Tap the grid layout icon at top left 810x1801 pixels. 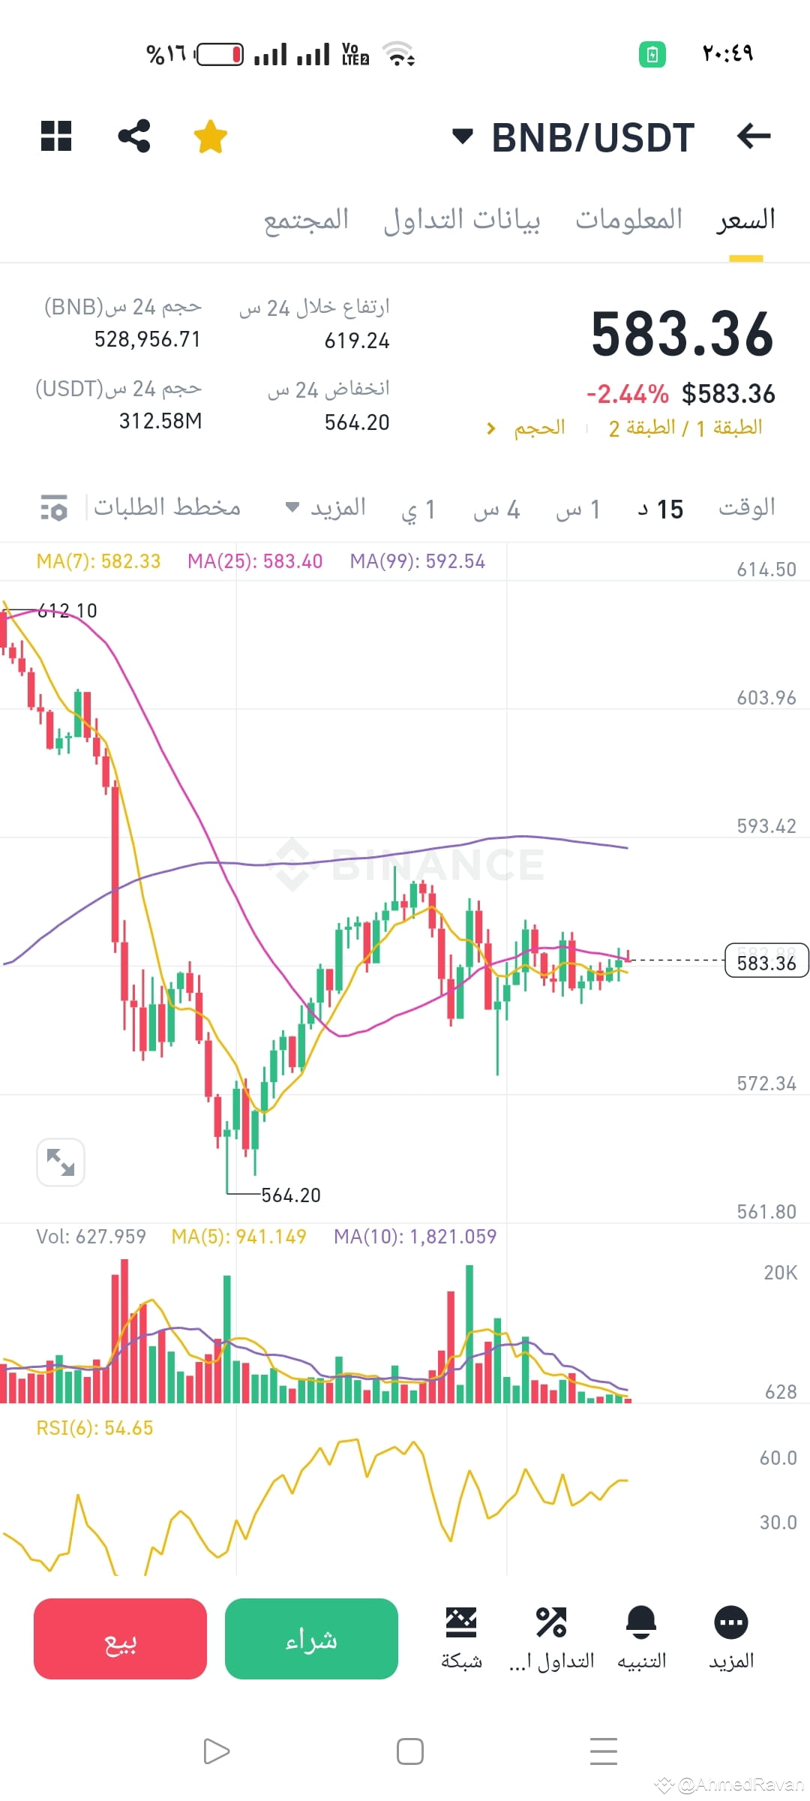tap(56, 137)
